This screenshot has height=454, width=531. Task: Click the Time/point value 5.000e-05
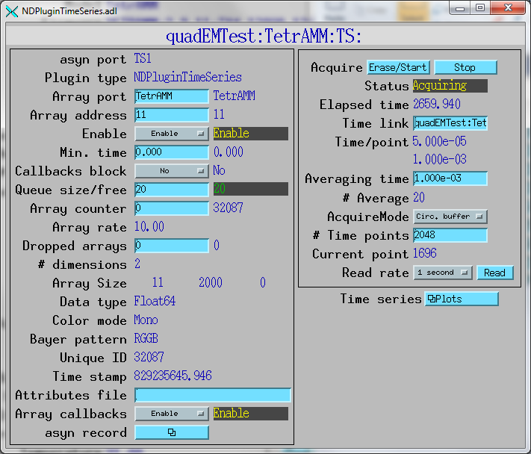(439, 141)
